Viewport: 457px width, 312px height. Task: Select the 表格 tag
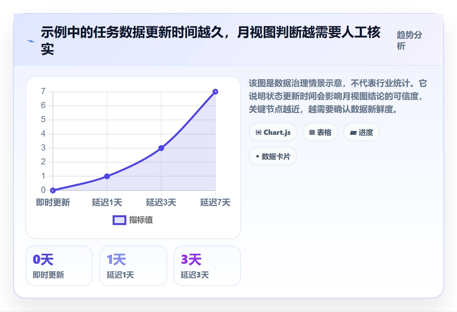(320, 132)
